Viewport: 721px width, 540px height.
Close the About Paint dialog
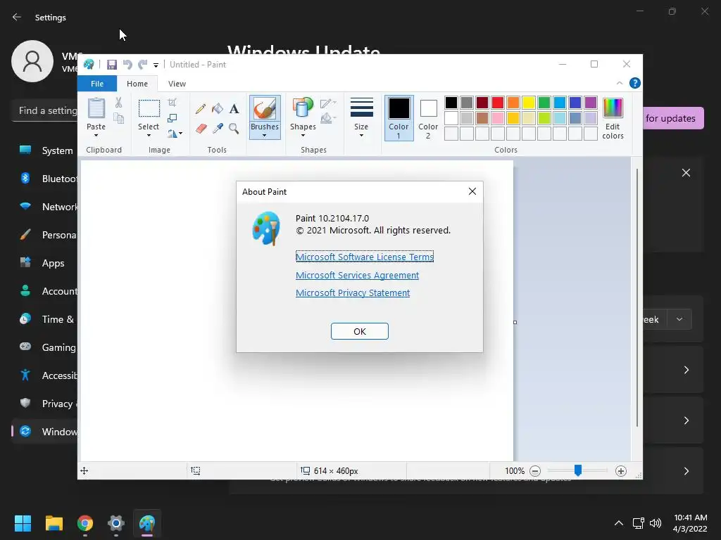pos(472,191)
